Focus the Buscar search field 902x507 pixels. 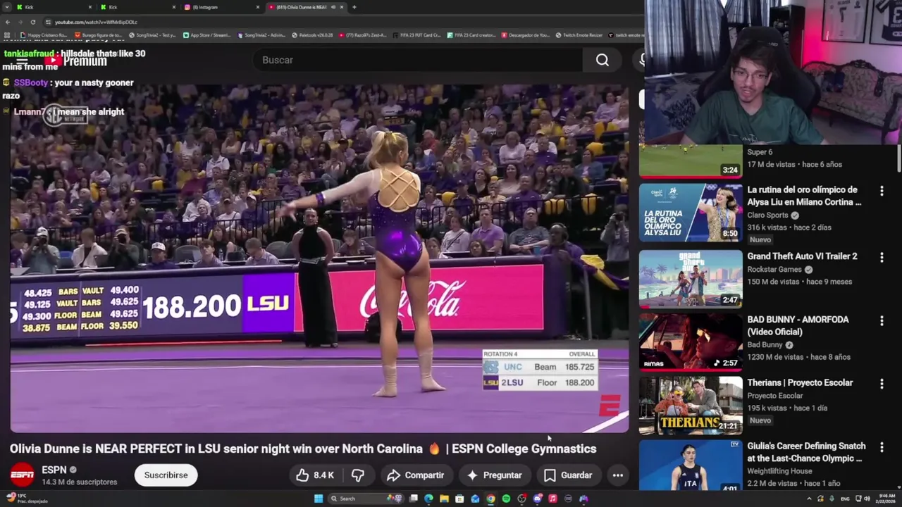pyautogui.click(x=419, y=60)
